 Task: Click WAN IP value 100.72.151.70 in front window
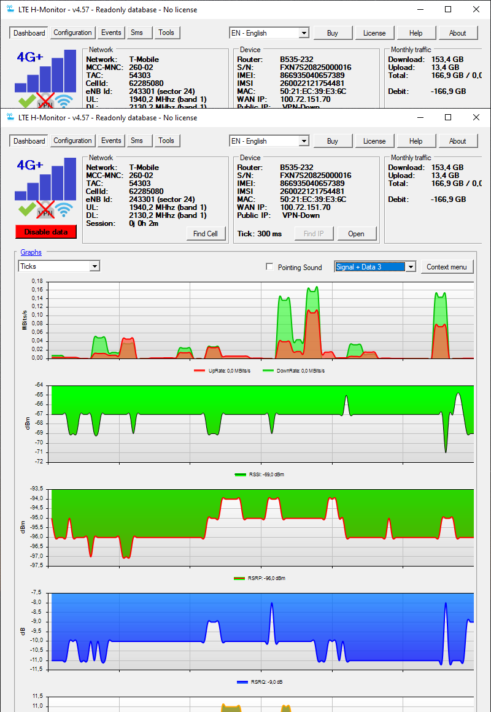point(305,207)
